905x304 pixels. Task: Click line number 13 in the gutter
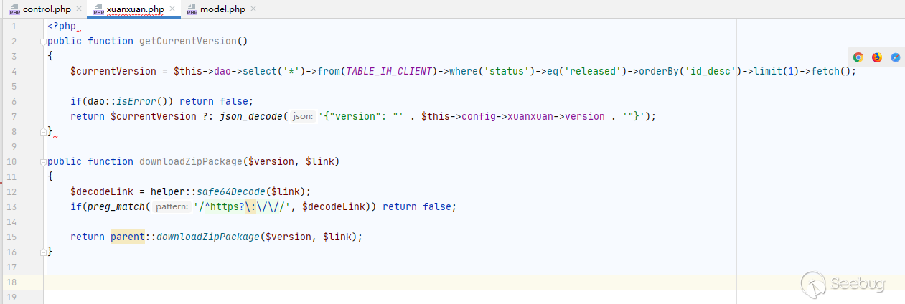point(14,206)
